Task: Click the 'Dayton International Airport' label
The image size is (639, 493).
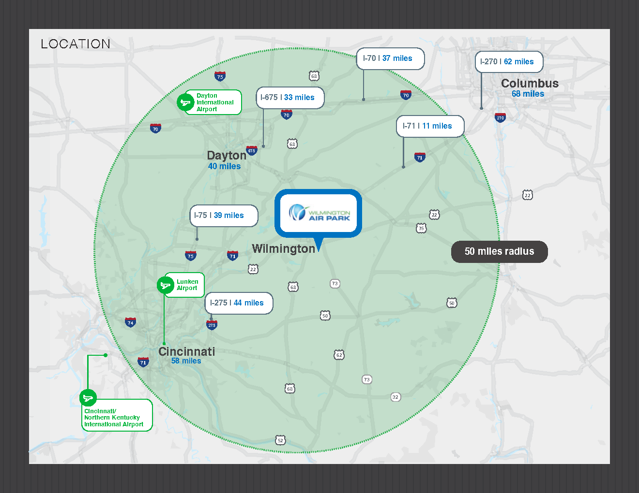Action: click(x=215, y=102)
